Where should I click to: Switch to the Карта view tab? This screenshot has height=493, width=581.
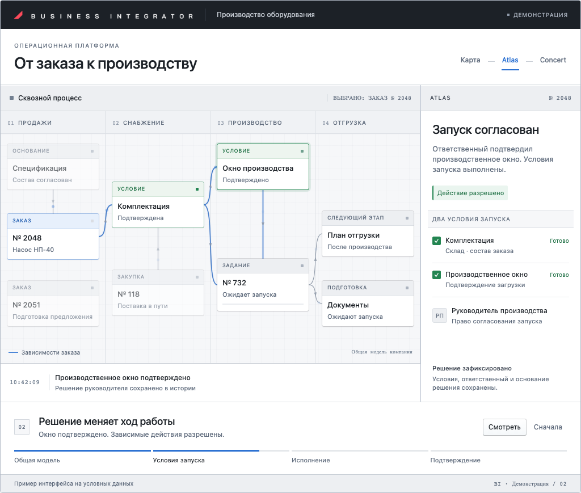click(470, 60)
